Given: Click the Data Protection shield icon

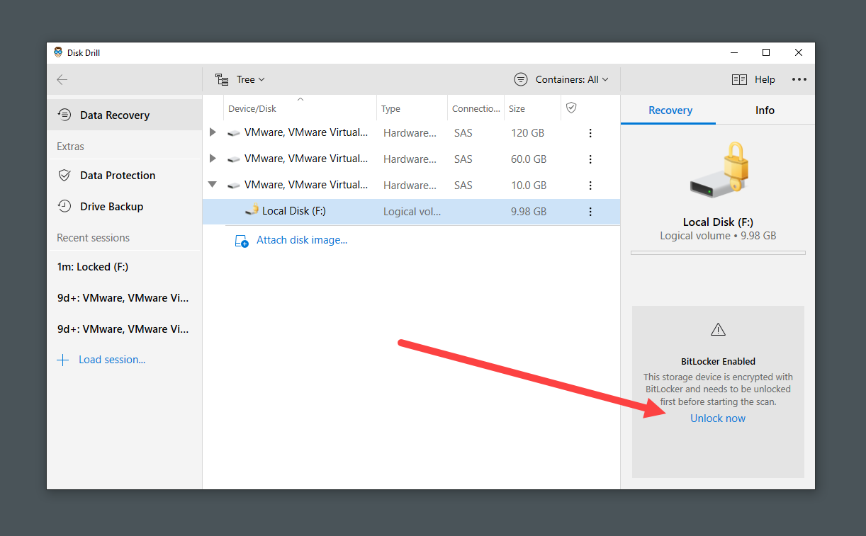Looking at the screenshot, I should [64, 175].
